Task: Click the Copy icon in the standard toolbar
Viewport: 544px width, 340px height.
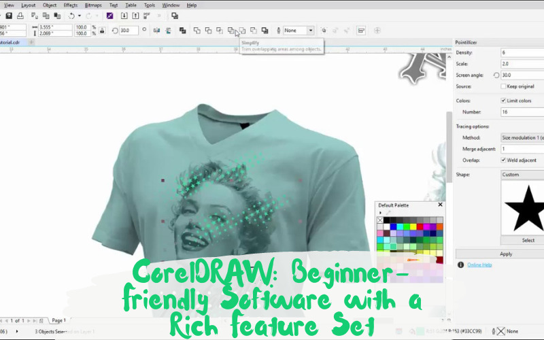Action: (x=46, y=16)
